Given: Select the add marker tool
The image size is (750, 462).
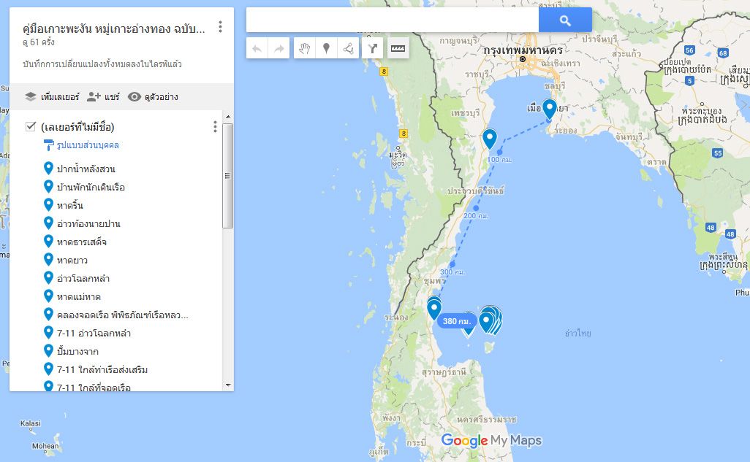Looking at the screenshot, I should tap(326, 48).
